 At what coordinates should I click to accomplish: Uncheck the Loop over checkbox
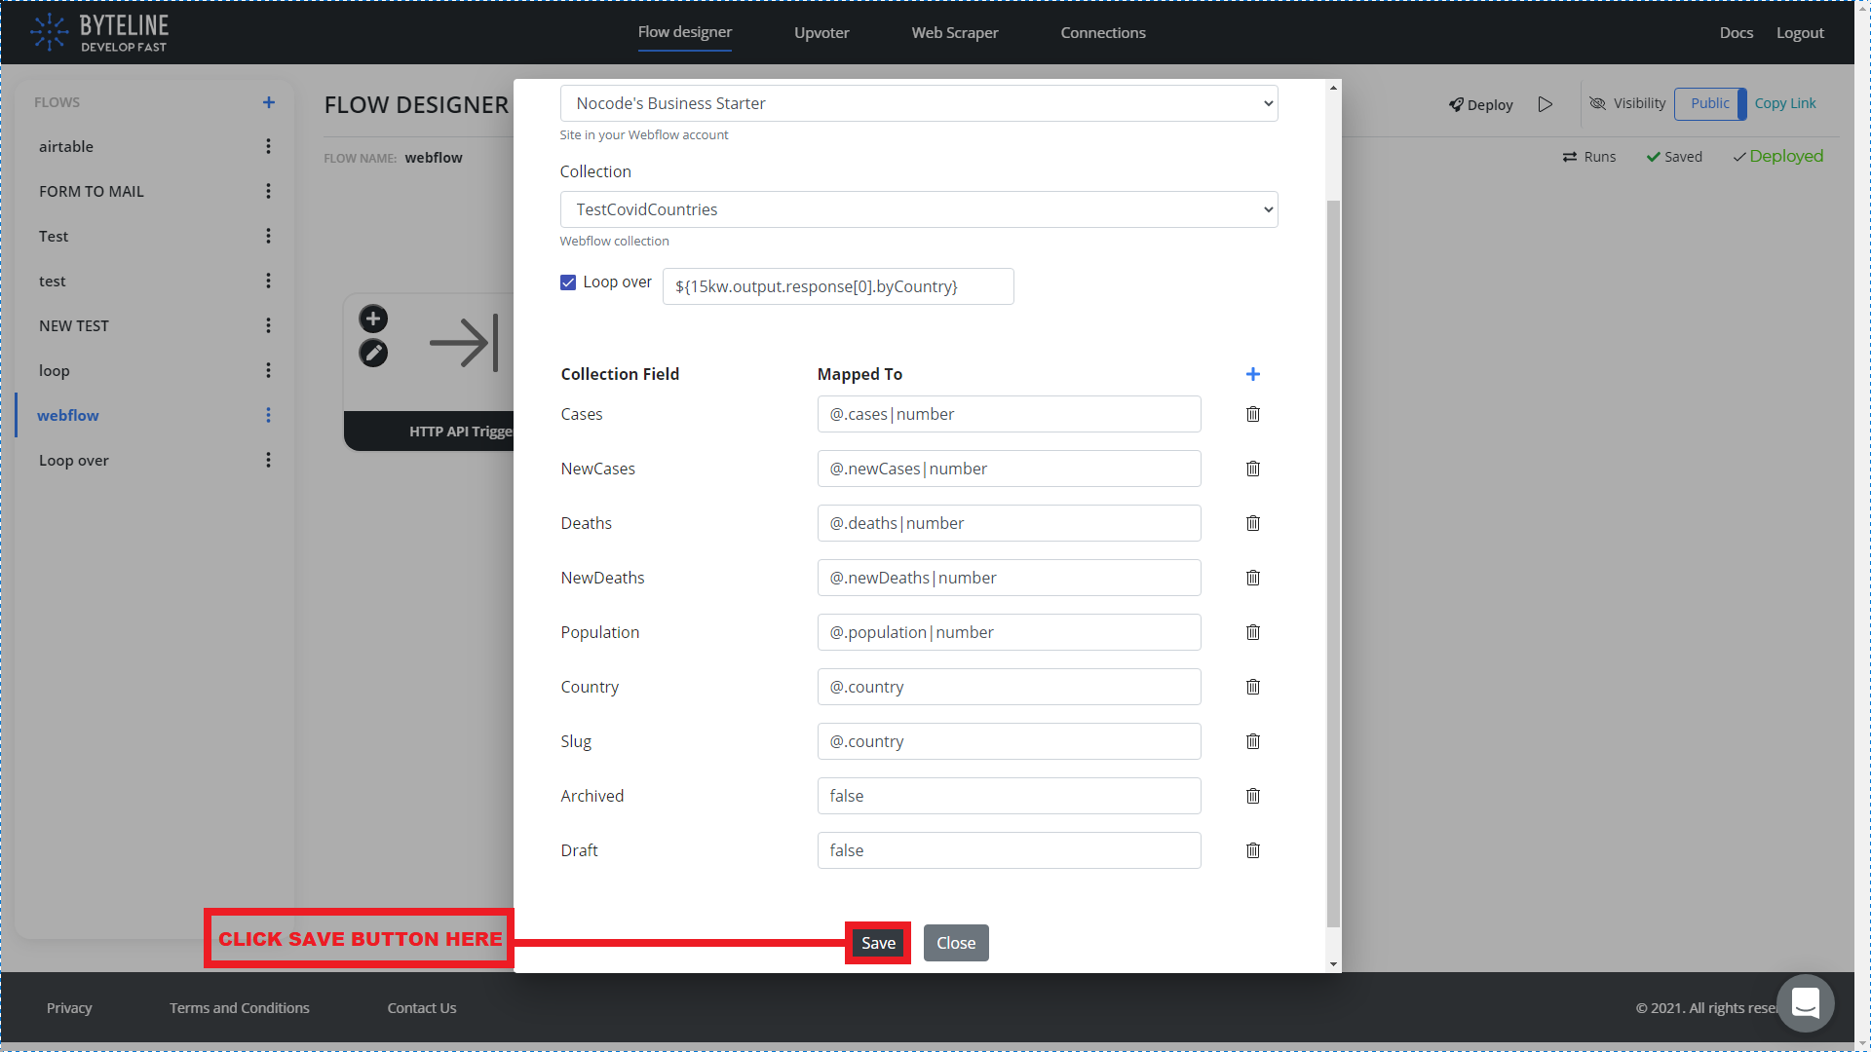[568, 282]
